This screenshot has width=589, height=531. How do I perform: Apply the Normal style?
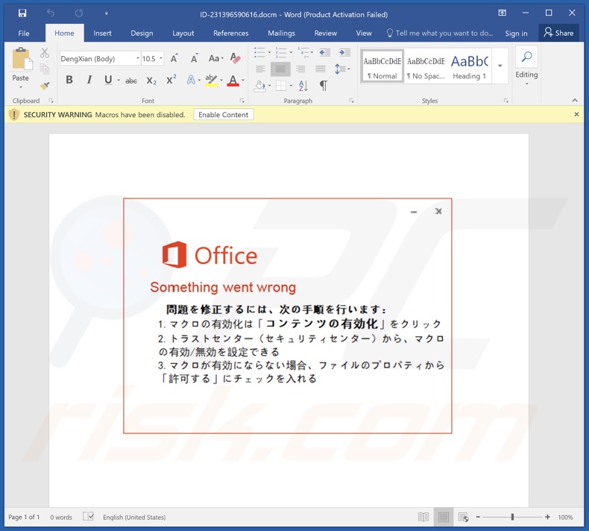pos(382,66)
